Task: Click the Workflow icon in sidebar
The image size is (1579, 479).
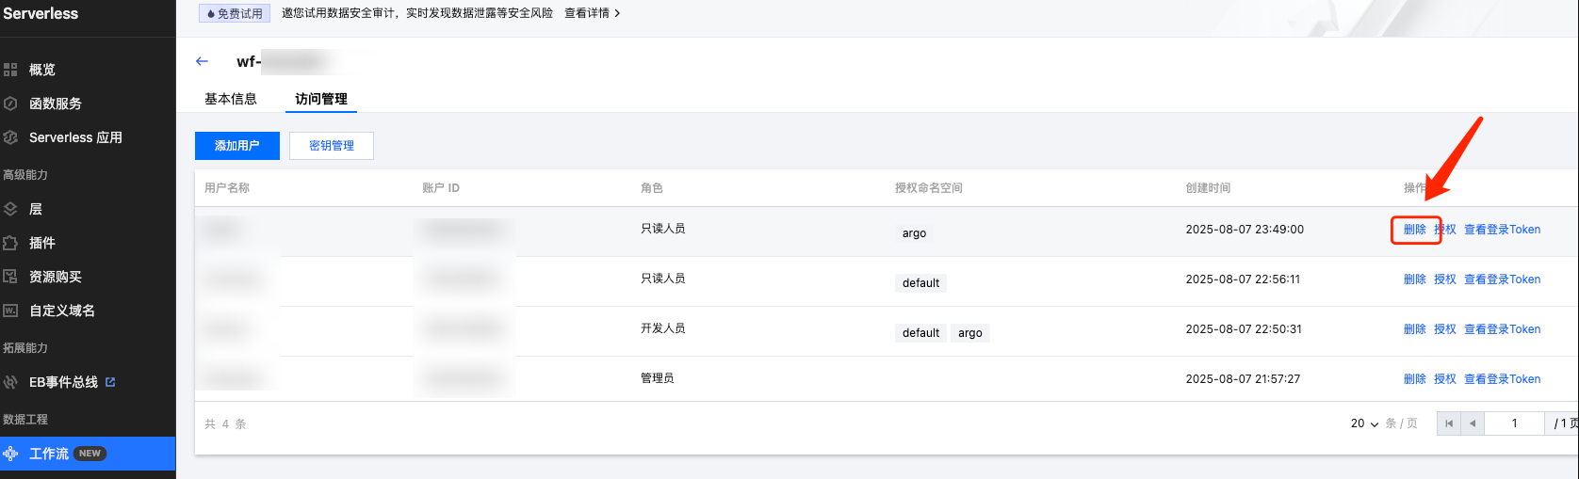Action: tap(10, 454)
